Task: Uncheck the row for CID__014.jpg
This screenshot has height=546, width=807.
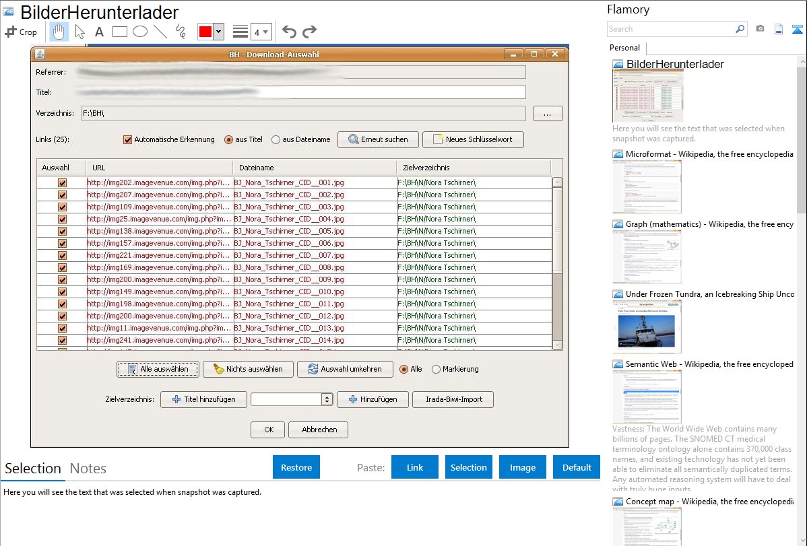Action: point(62,340)
